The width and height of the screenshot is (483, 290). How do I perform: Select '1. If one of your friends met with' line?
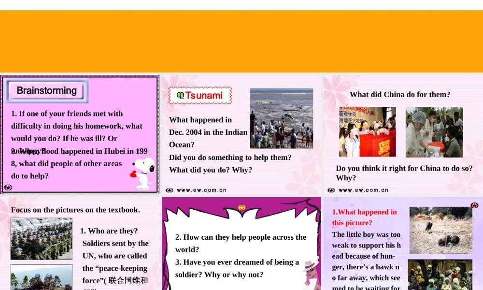tap(67, 114)
